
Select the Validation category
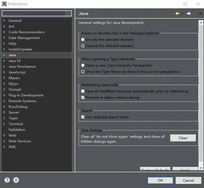pos(17,129)
